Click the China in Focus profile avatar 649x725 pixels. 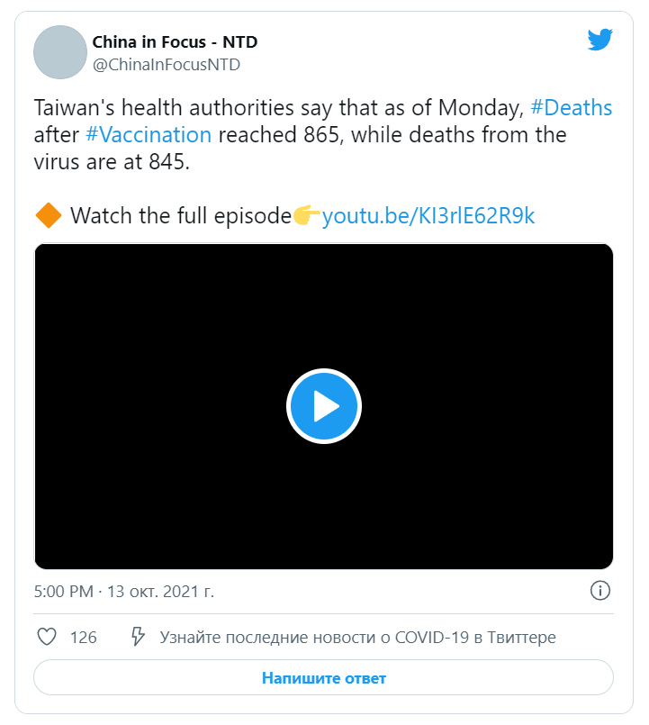click(x=60, y=52)
